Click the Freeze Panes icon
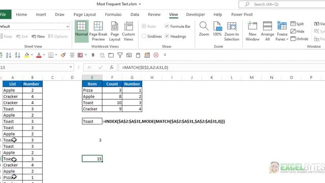Viewport: 325px width, 183px height. tap(282, 26)
